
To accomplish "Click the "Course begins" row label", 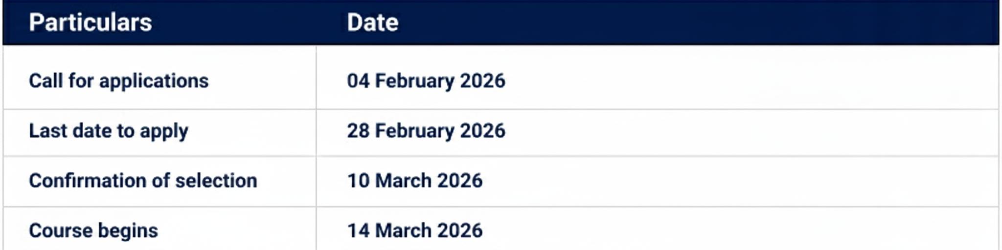I will pos(93,230).
